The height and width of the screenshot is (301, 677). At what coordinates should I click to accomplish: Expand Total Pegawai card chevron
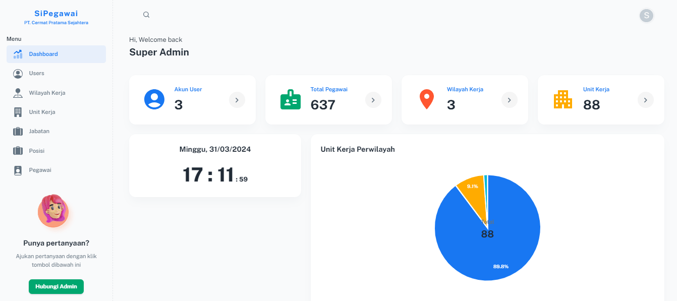pos(373,100)
